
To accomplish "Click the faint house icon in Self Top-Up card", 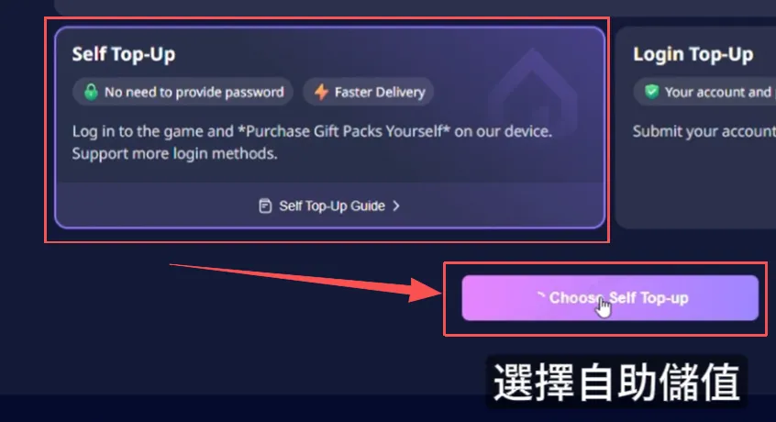I will [533, 94].
